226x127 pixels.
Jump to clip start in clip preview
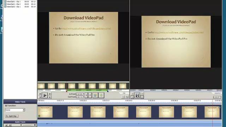pyautogui.click(x=40, y=97)
